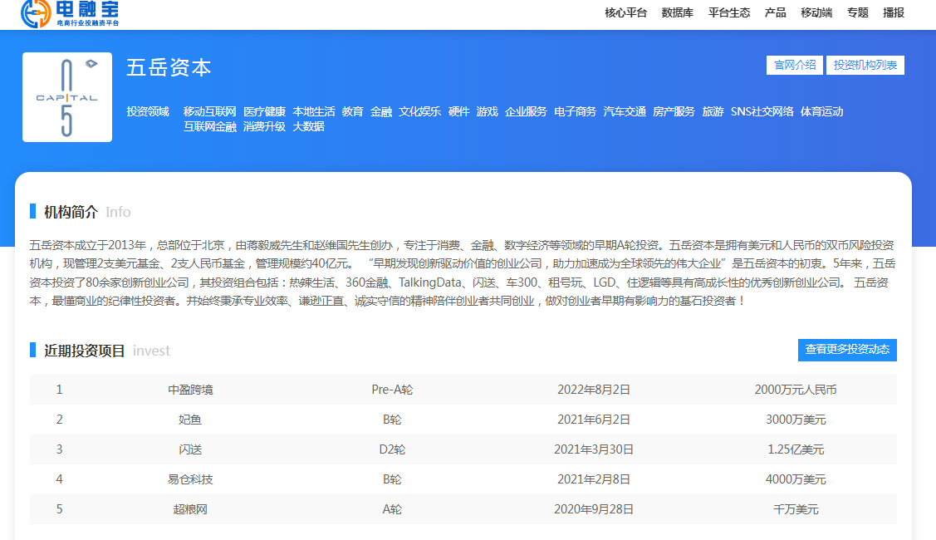Viewport: 936px width, 540px height.
Task: Click the A轮 round cell for 超粮网
Action: click(x=392, y=509)
